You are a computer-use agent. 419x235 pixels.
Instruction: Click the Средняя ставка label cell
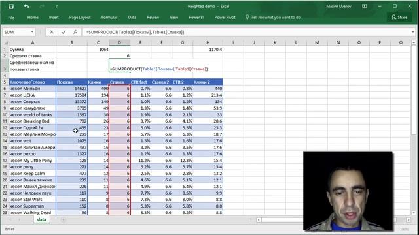(x=32, y=56)
